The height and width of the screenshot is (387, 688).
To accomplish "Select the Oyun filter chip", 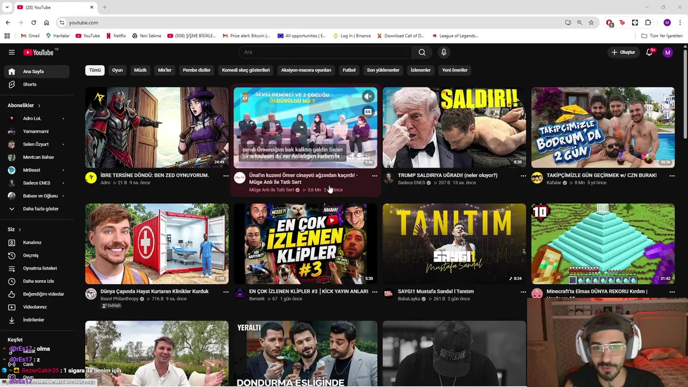I will 117,70.
